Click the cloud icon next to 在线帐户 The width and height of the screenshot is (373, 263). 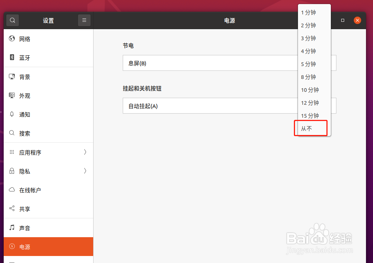pyautogui.click(x=12, y=190)
